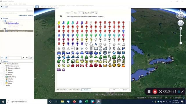This screenshot has width=186, height=104.
Task: Enable the Photos layer checkbox
Action: pyautogui.click(x=4, y=73)
